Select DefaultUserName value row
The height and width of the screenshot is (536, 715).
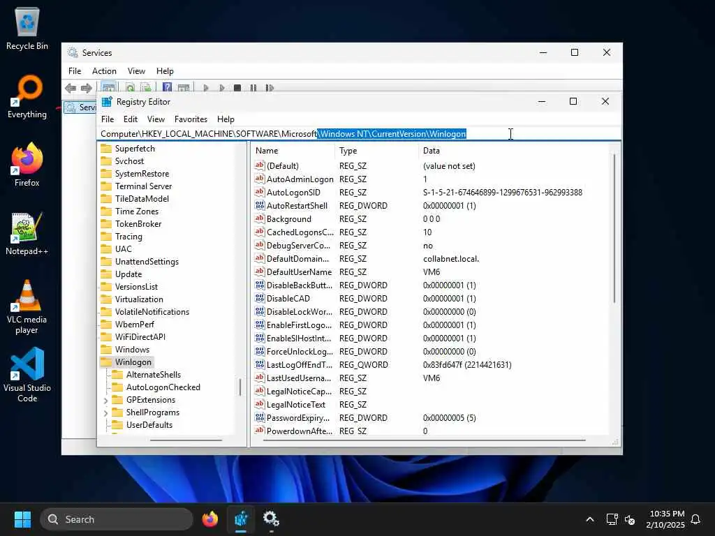tap(431, 271)
